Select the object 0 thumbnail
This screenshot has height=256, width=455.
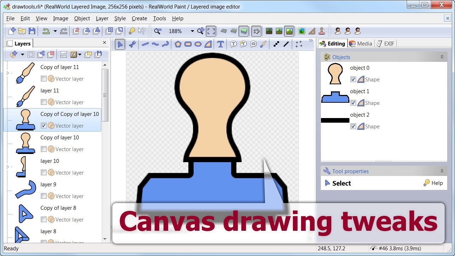pyautogui.click(x=335, y=74)
